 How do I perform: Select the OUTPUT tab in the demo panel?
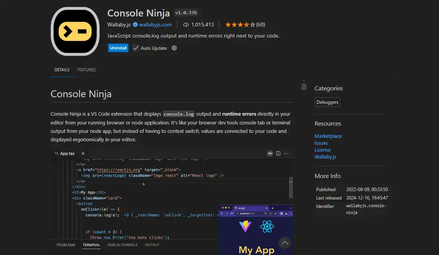[152, 245]
